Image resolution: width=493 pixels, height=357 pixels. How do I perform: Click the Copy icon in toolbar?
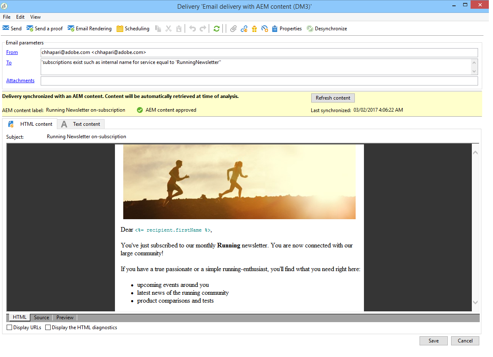click(158, 29)
